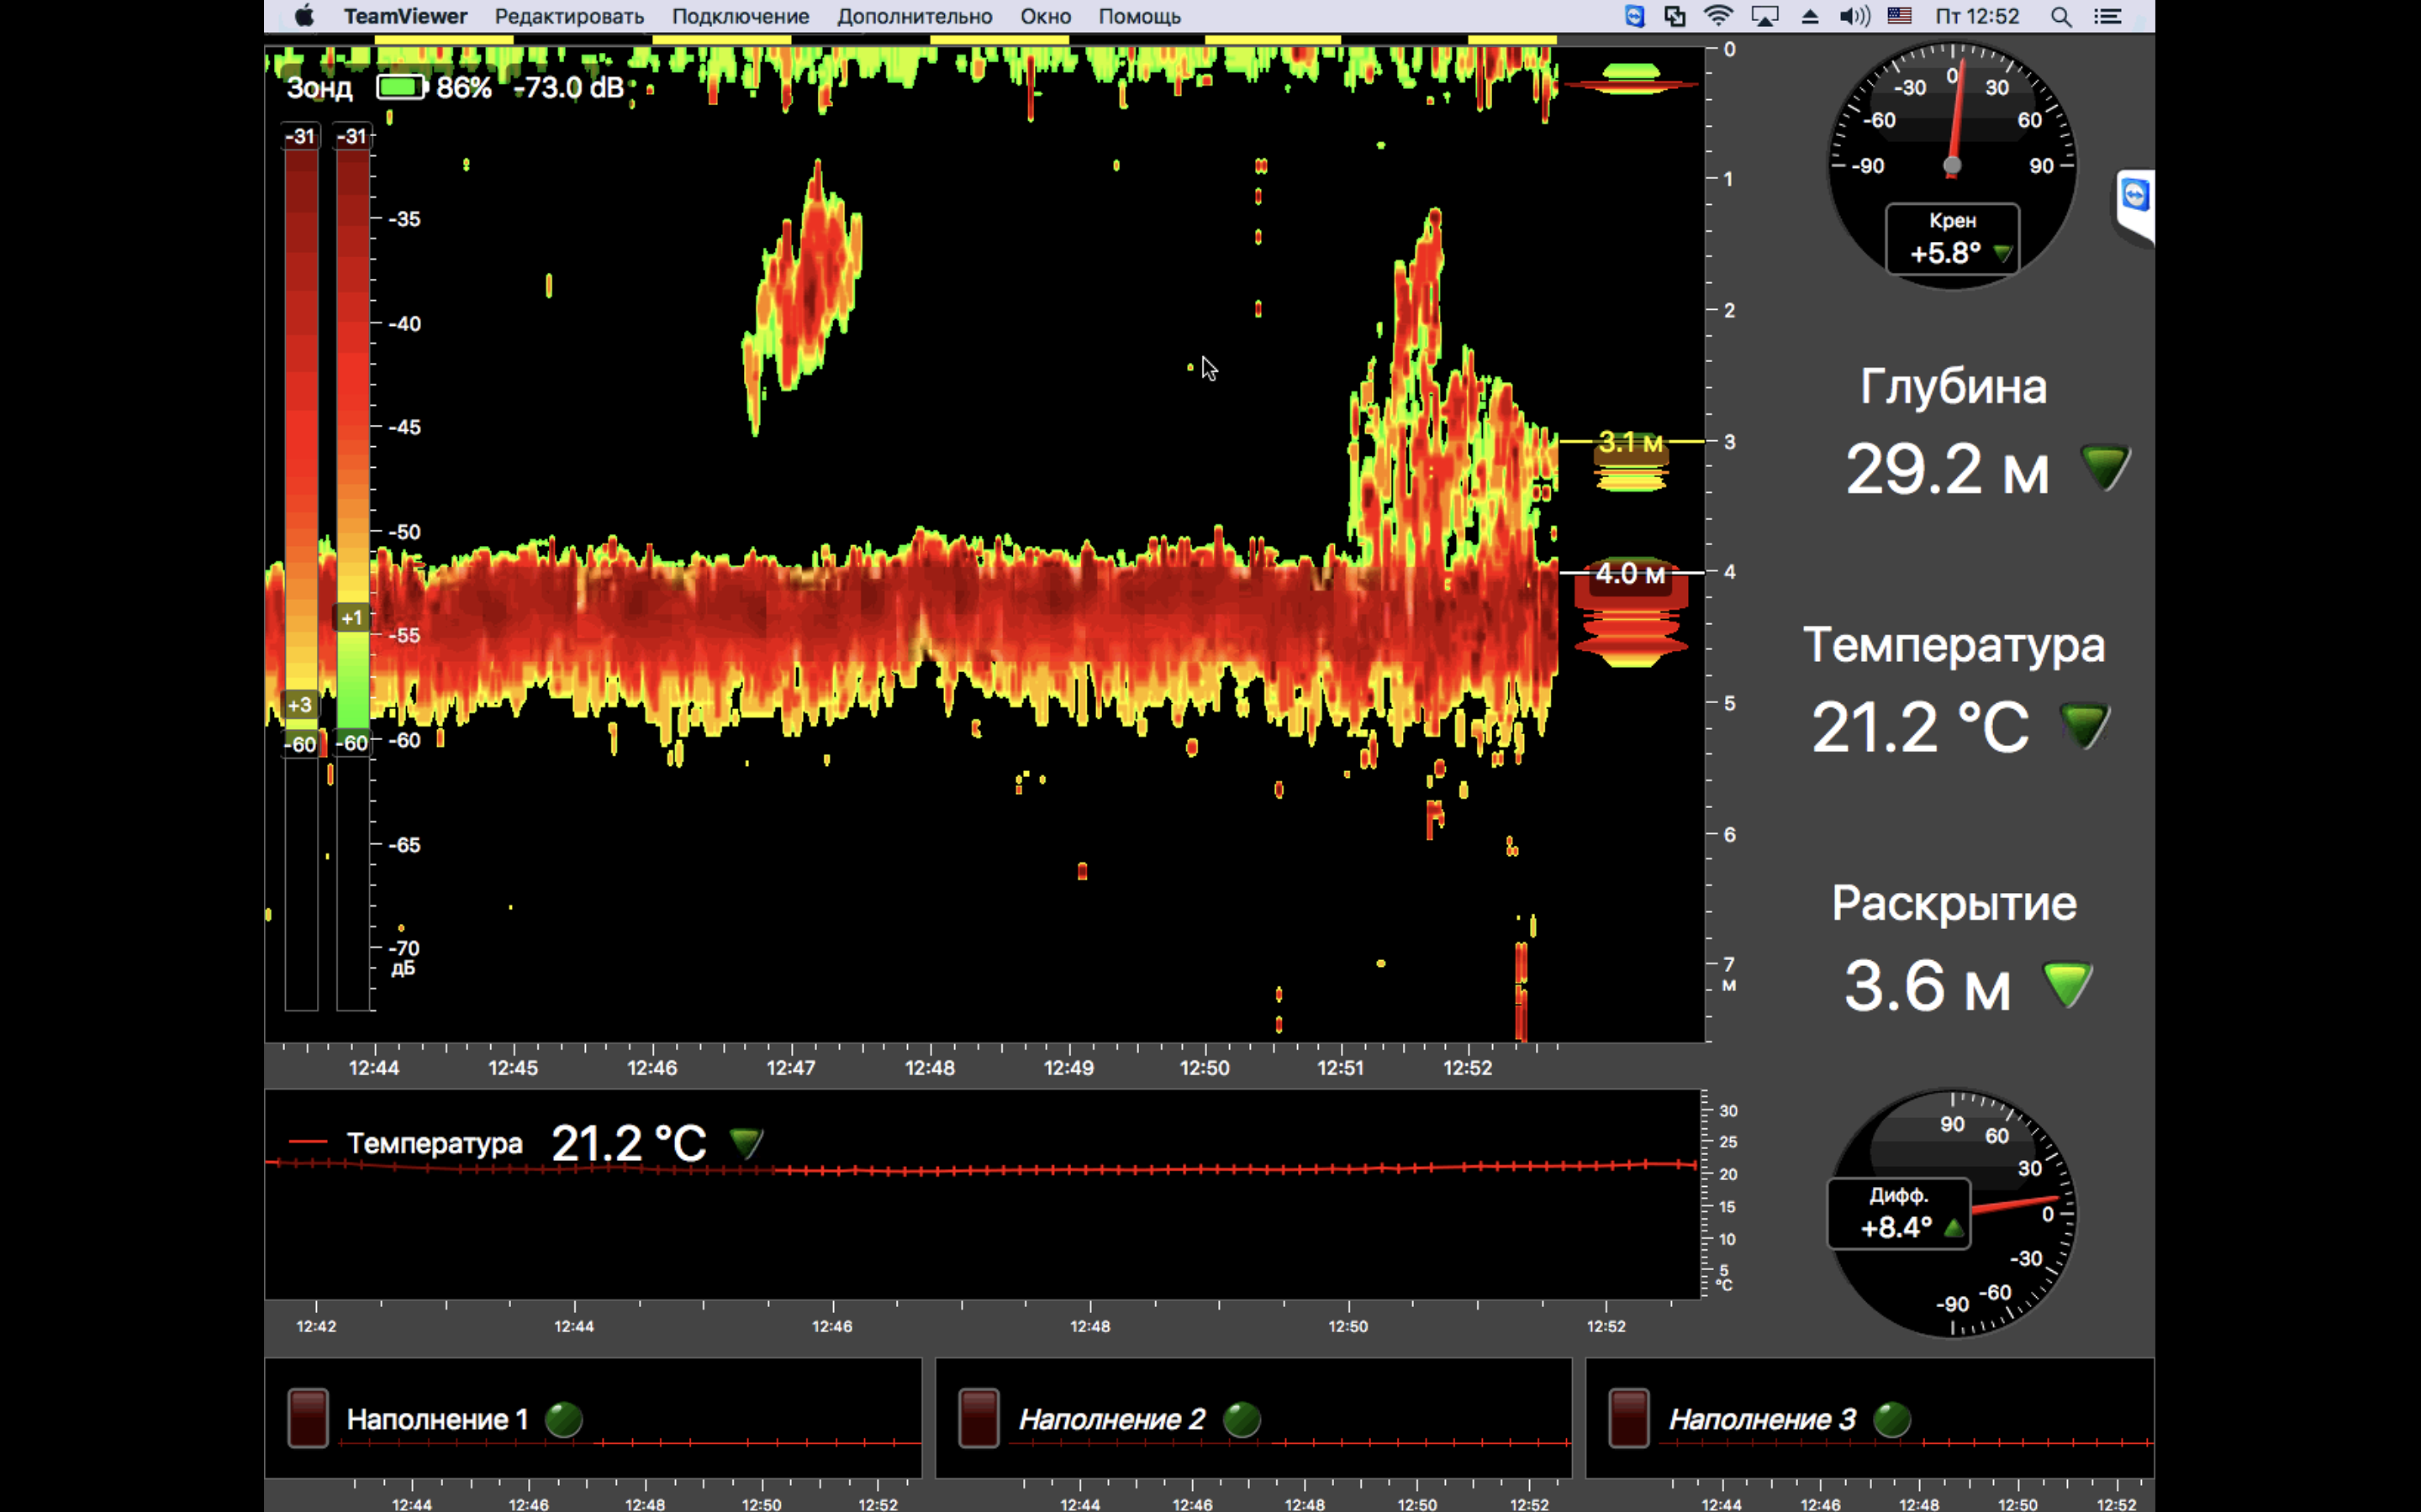
Task: Click the battery icon next to 86%
Action: [x=402, y=87]
